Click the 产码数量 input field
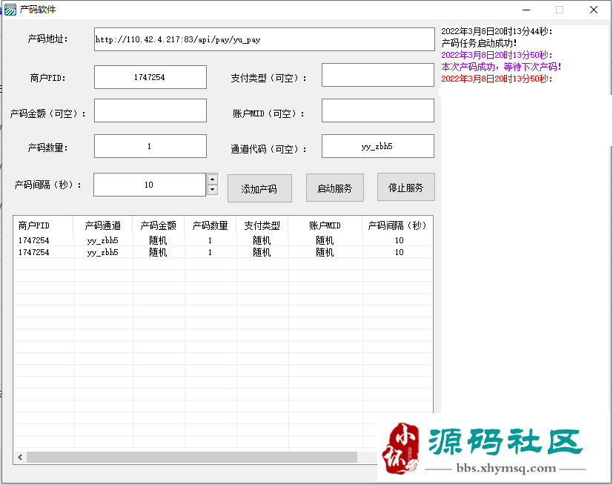Screen dimensions: 613x485 coord(150,146)
